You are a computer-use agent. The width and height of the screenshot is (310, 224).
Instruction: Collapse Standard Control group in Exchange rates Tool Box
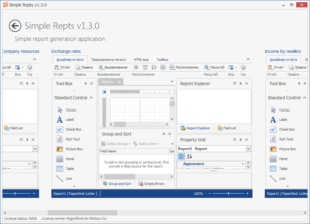click(91, 98)
